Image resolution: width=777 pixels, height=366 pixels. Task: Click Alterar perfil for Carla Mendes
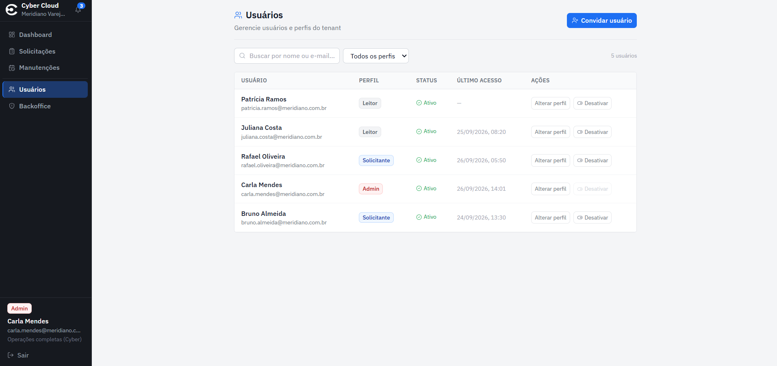pyautogui.click(x=550, y=189)
